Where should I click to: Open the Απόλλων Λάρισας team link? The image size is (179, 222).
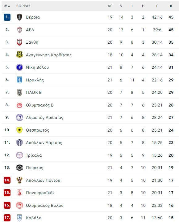tap(44, 142)
